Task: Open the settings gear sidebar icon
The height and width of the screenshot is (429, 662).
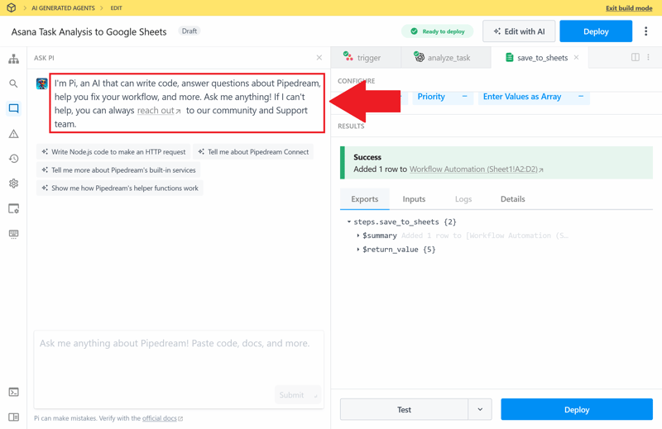Action: point(13,184)
